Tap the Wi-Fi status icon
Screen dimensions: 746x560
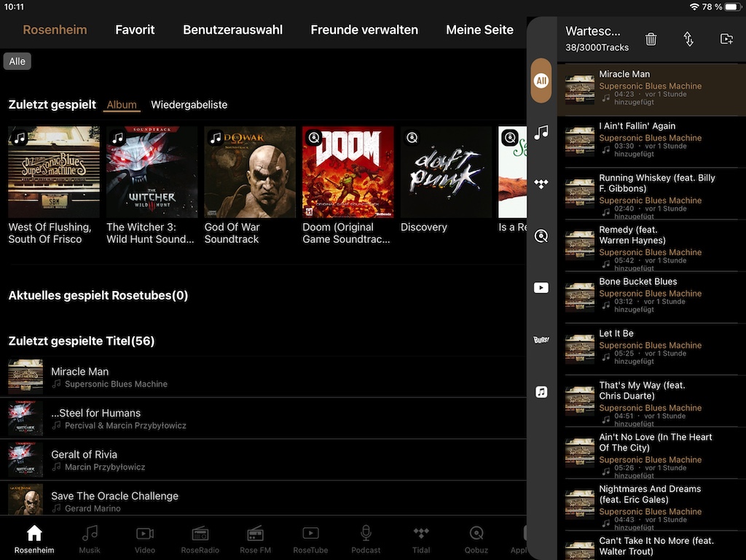click(x=694, y=7)
